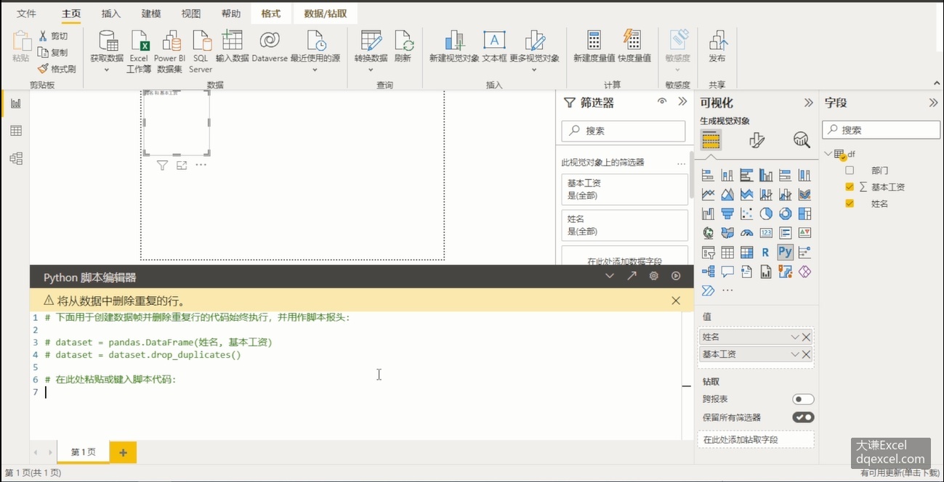Collapse the 字段 pane with chevrons
Screen dimensions: 944x482
[934, 103]
